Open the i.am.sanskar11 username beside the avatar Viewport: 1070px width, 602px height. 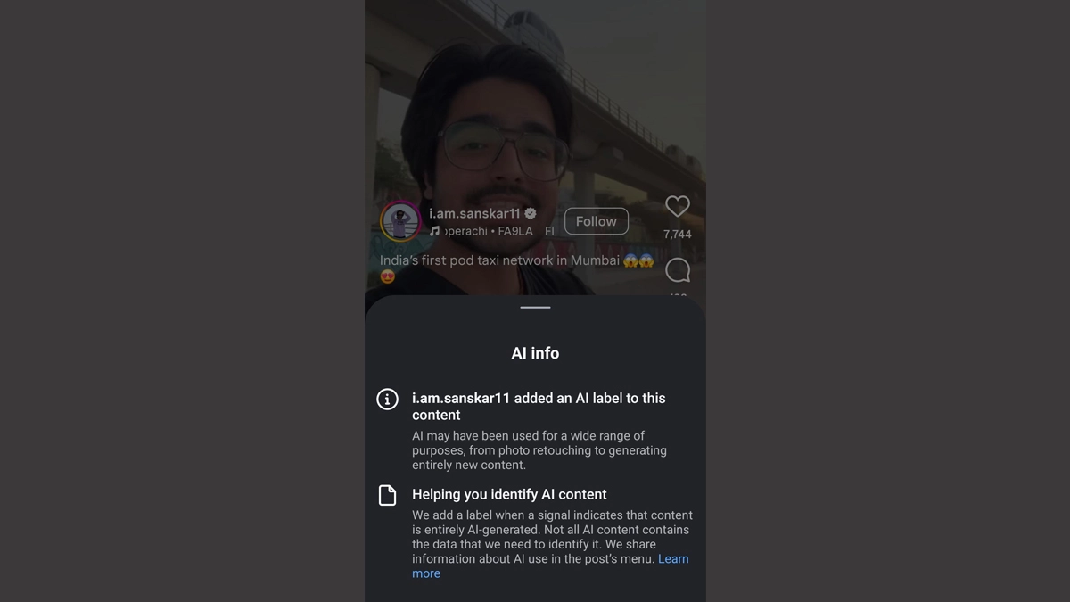coord(474,213)
